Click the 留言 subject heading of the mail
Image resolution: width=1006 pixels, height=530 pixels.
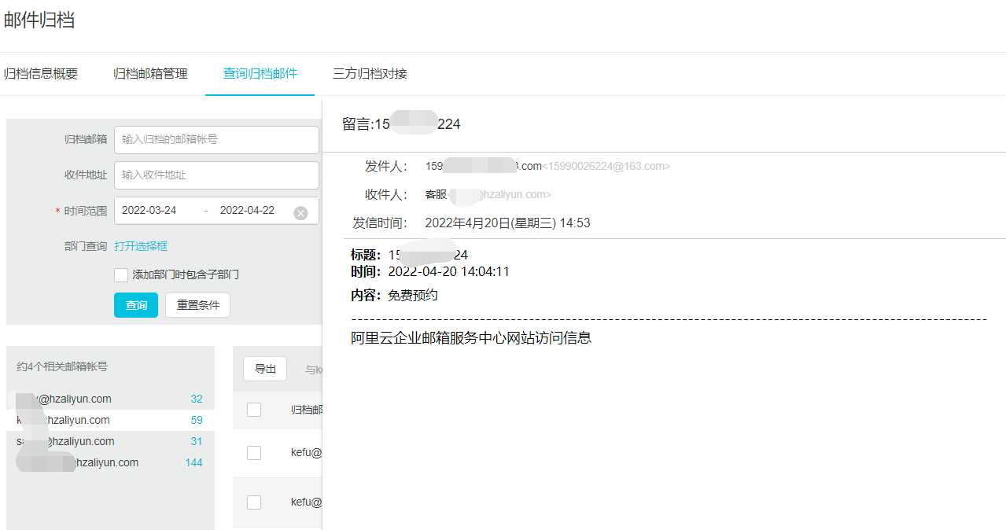[401, 124]
